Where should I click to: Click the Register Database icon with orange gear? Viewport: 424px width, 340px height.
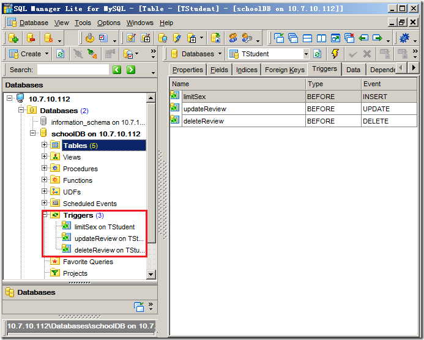coord(49,38)
